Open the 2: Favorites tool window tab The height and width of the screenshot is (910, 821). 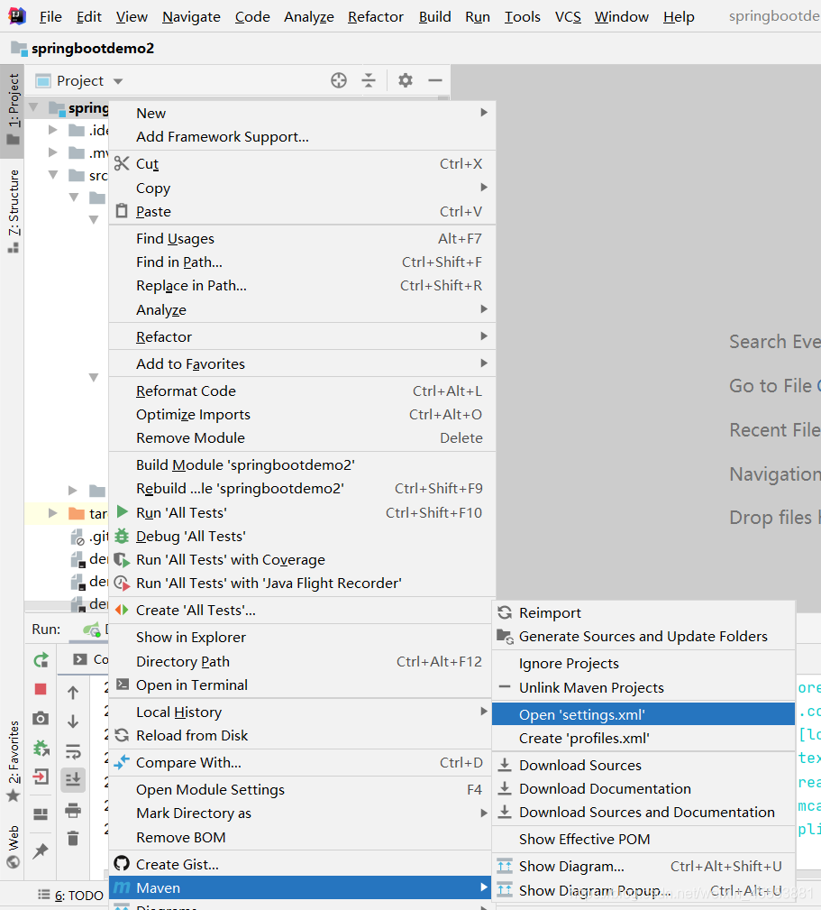point(13,761)
